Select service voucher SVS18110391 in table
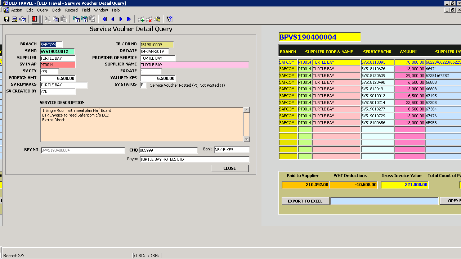The height and width of the screenshot is (259, 461). click(377, 62)
